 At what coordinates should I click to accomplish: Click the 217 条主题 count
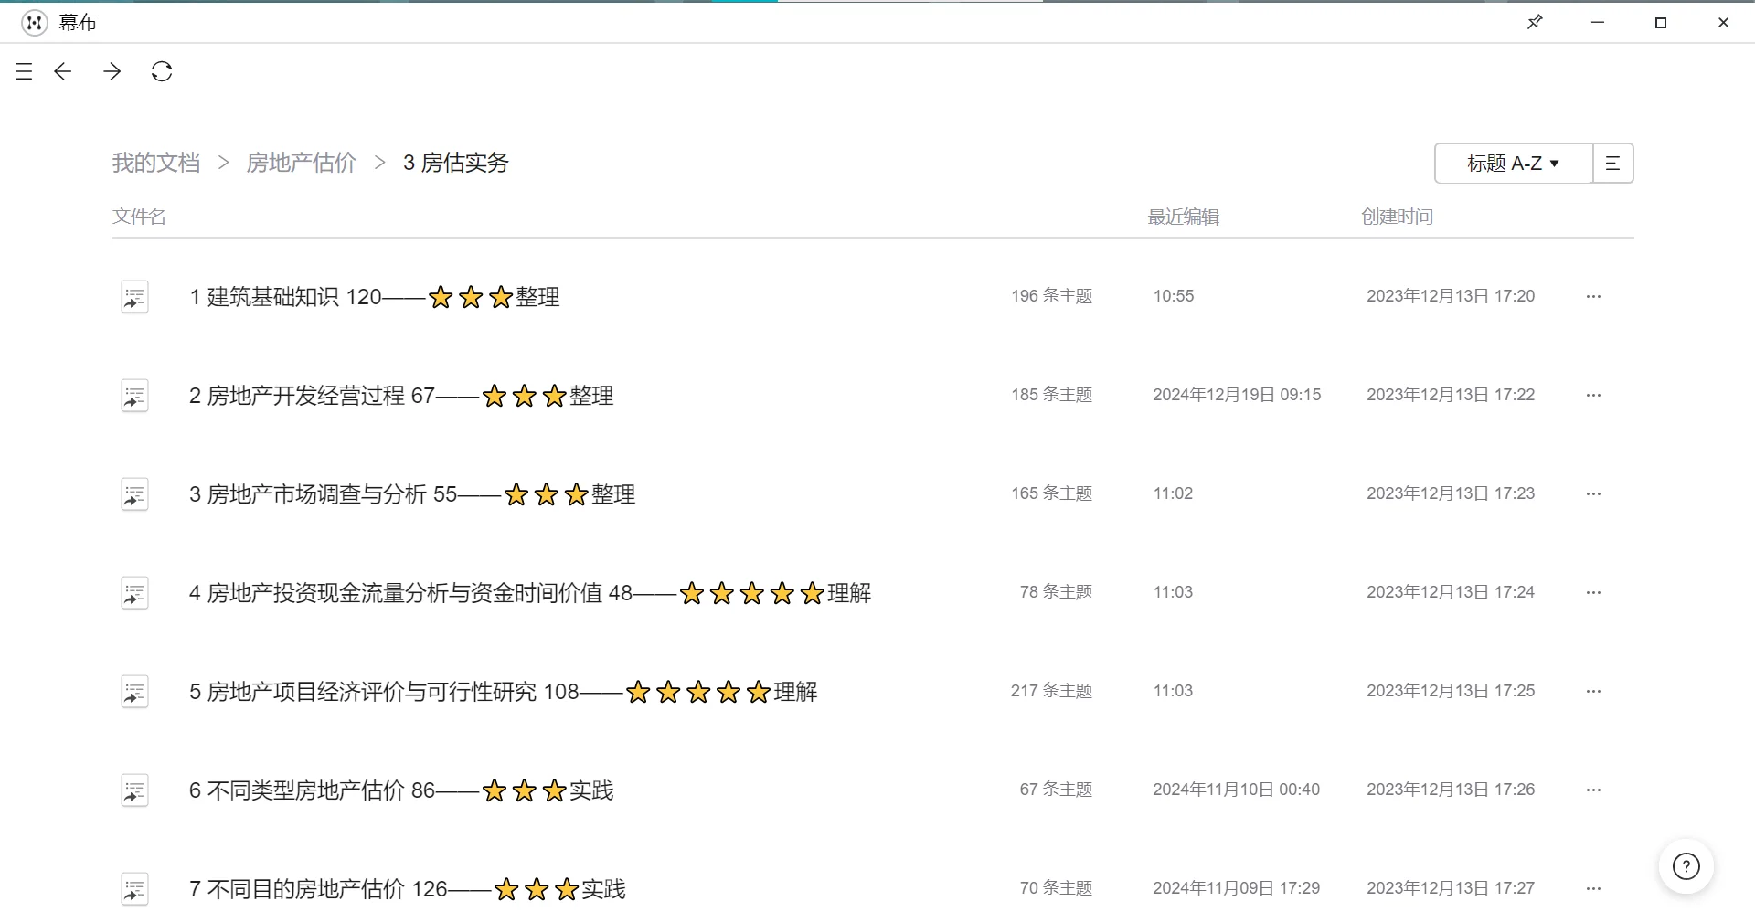tap(1052, 691)
